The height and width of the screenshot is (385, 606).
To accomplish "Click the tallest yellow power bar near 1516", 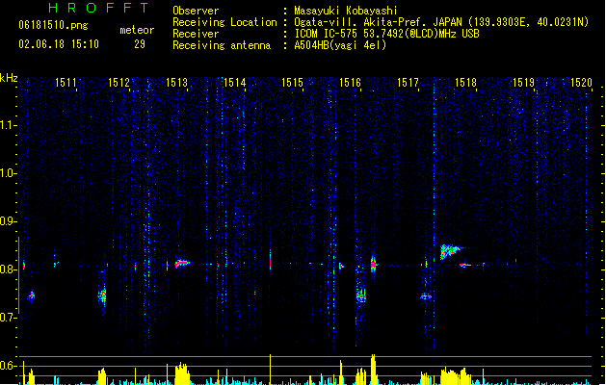I will 373,370.
